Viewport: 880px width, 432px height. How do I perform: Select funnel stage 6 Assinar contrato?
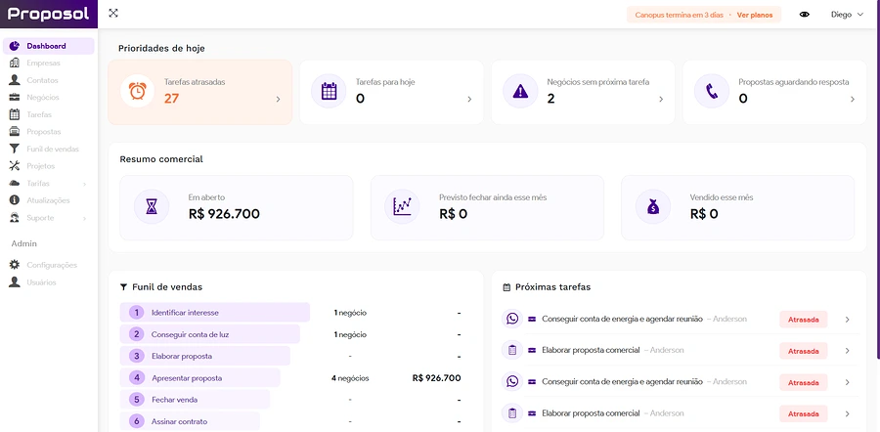point(190,421)
